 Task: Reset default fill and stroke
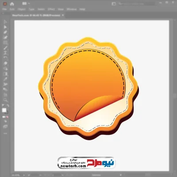(x=3, y=105)
